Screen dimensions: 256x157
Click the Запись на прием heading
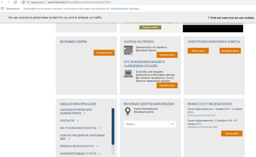[139, 42]
